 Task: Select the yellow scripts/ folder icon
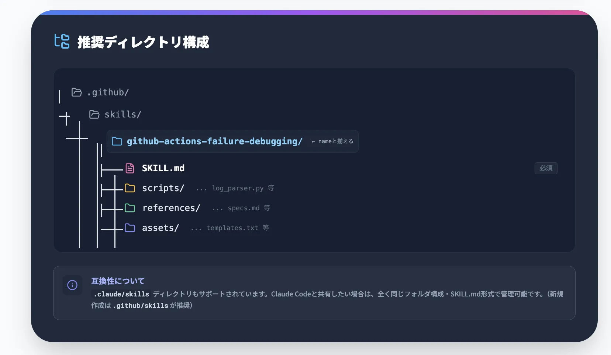tap(130, 188)
